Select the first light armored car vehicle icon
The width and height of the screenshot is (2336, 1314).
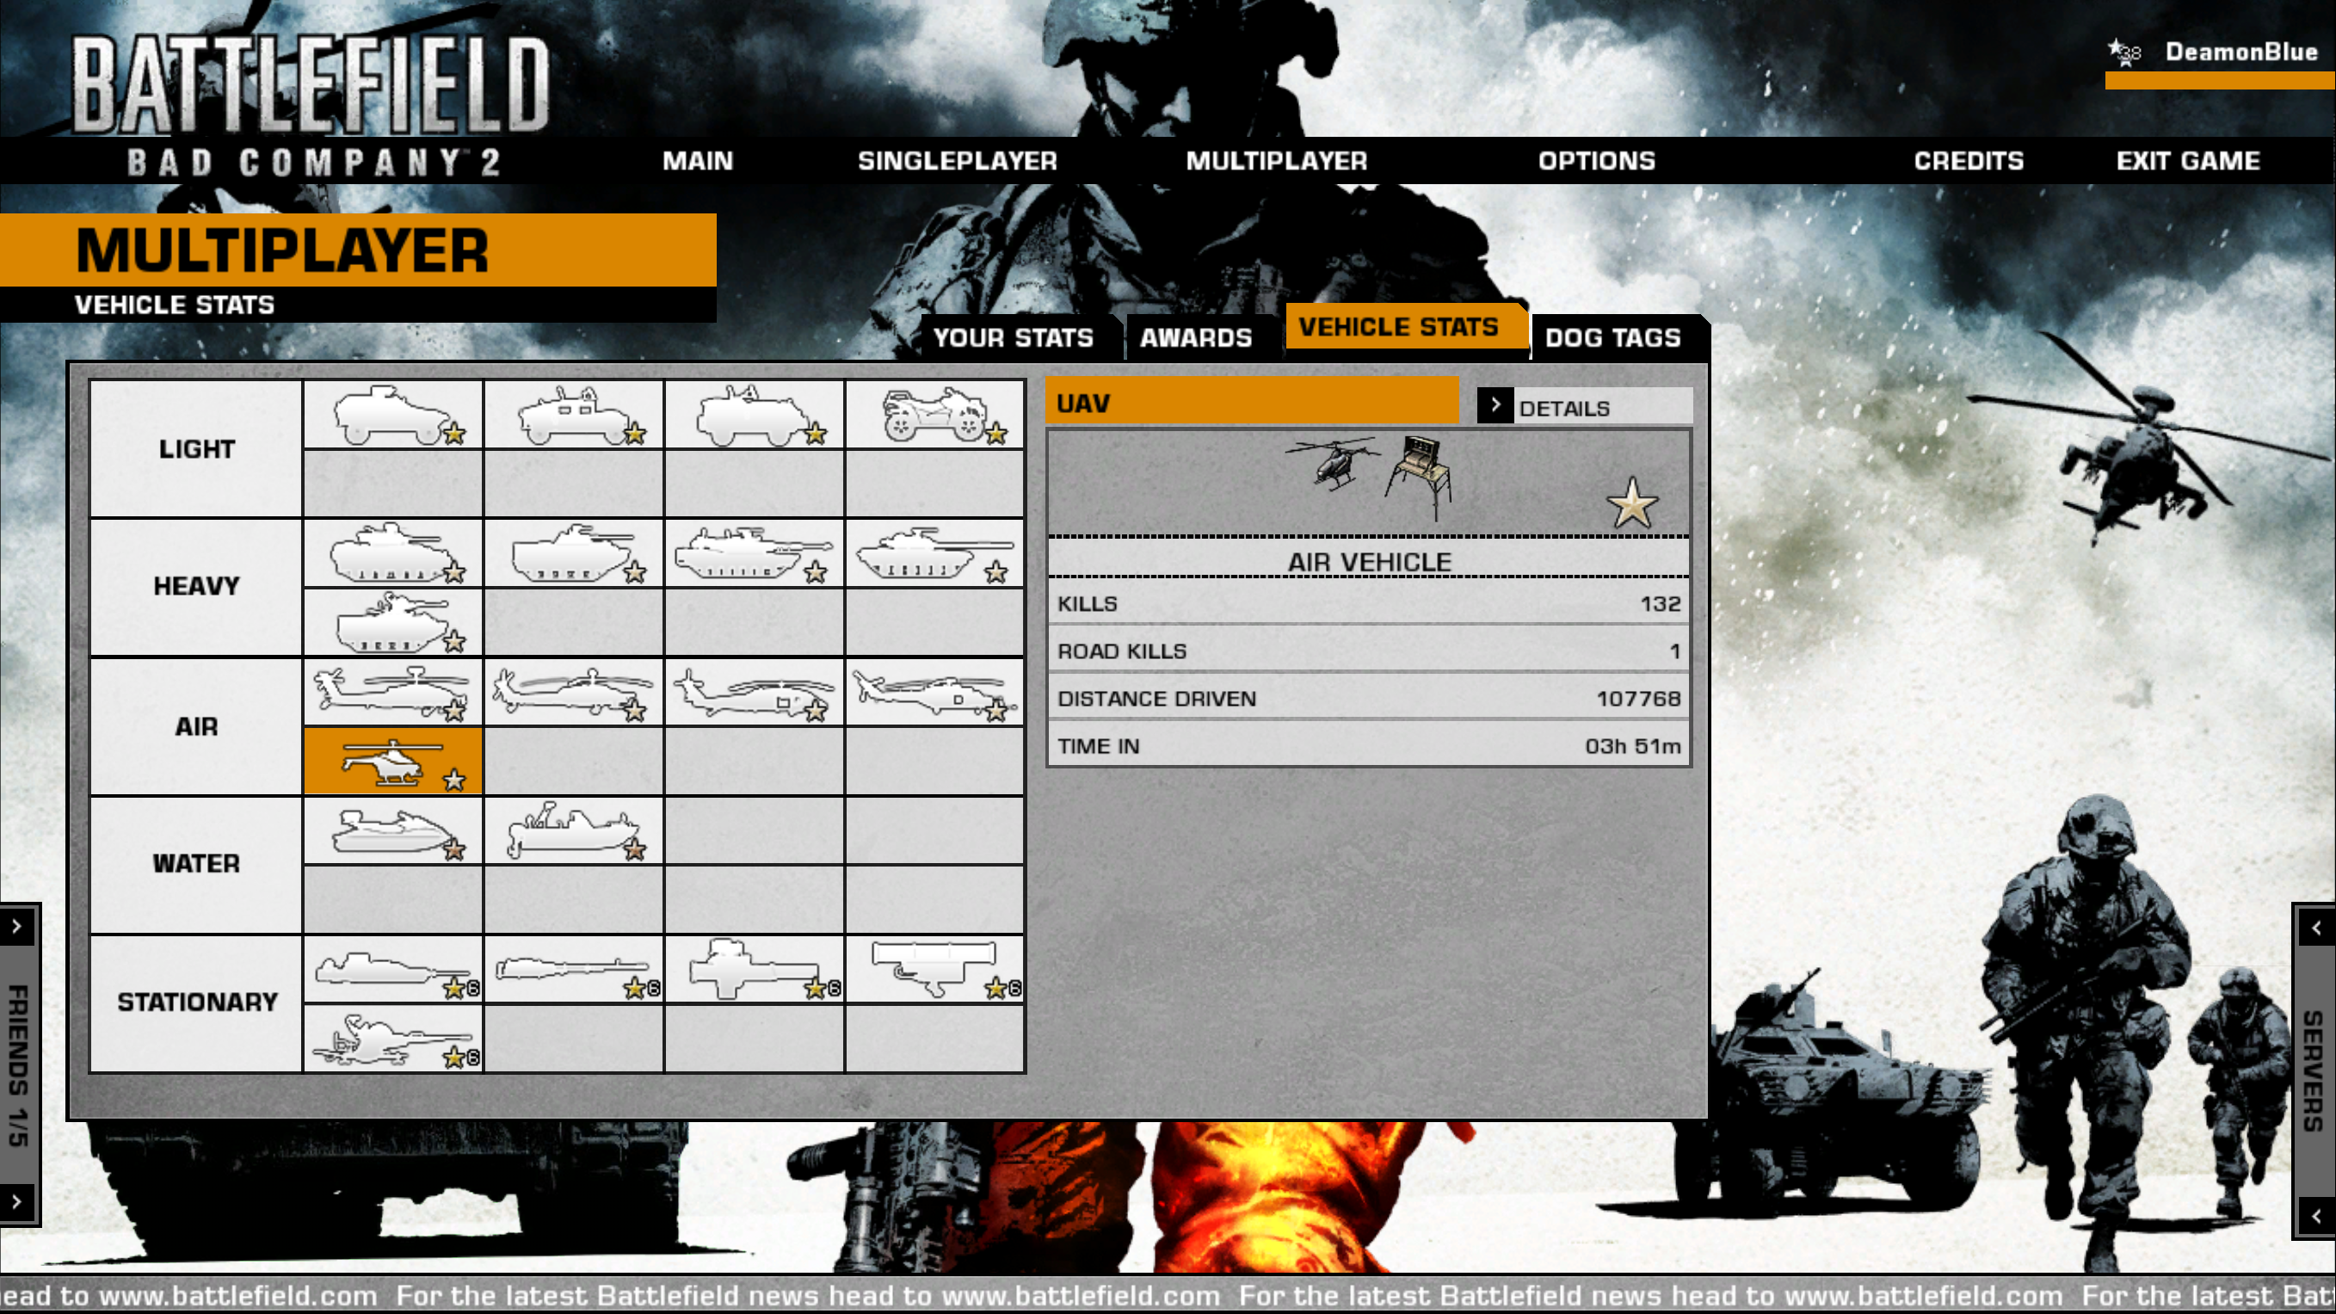click(x=392, y=416)
